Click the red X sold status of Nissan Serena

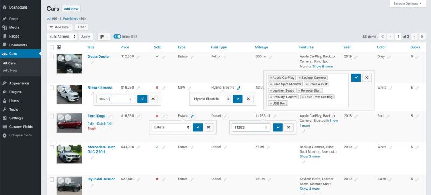click(x=157, y=88)
